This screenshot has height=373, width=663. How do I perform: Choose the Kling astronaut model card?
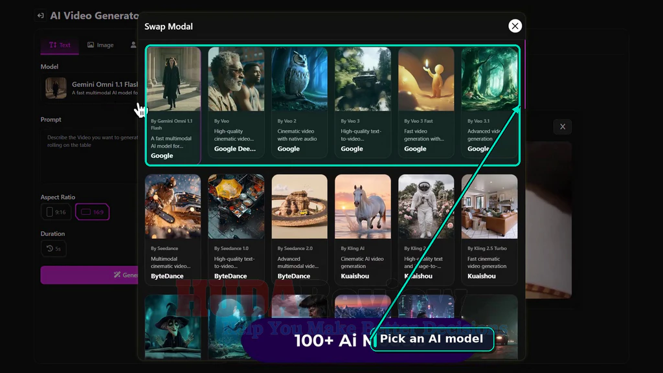click(x=426, y=230)
